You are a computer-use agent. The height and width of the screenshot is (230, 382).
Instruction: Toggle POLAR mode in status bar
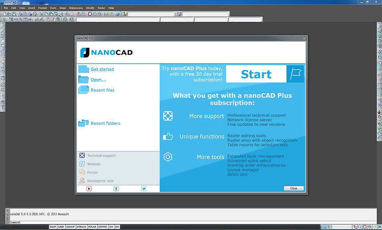(x=92, y=227)
